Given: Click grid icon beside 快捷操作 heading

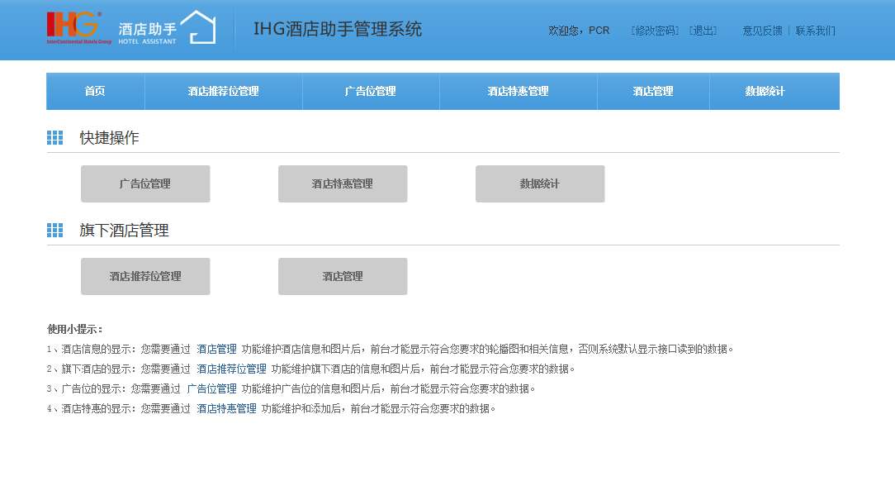Looking at the screenshot, I should point(54,138).
